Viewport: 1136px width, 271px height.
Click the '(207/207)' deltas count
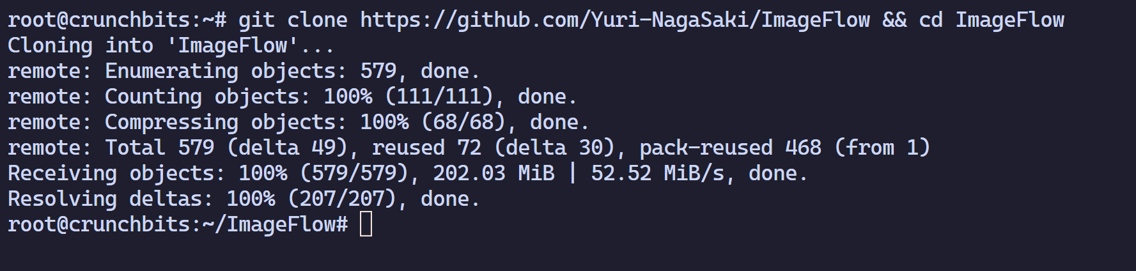click(342, 199)
